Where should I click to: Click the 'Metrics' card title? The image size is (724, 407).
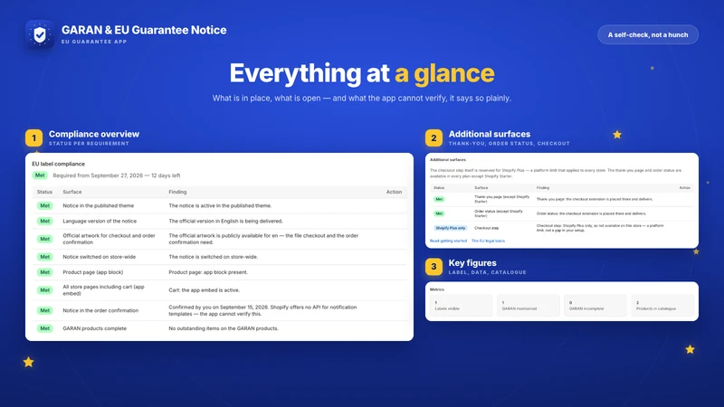(437, 289)
